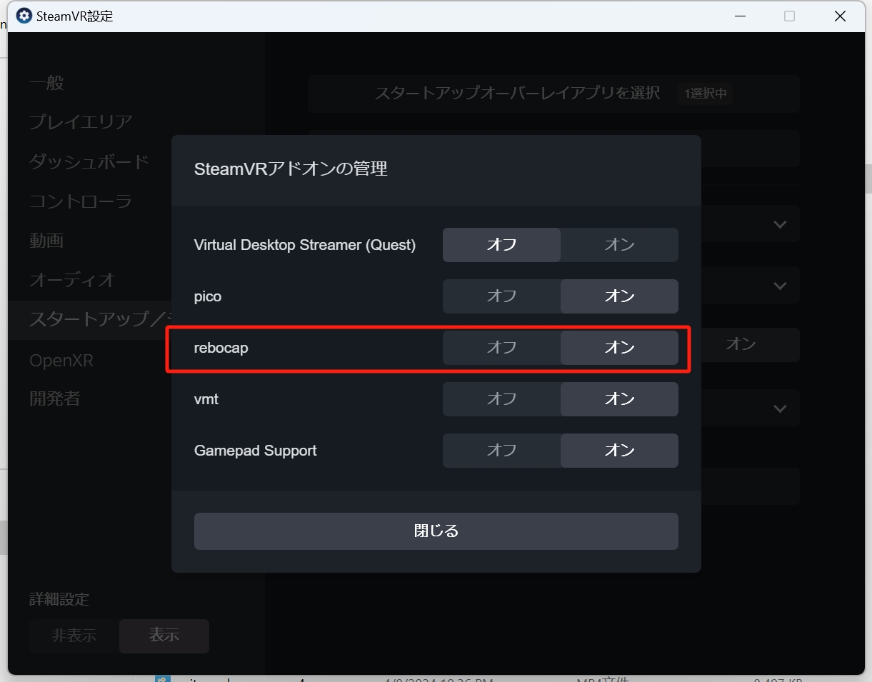Select the rebocap addon label
The height and width of the screenshot is (682, 872).
click(x=221, y=348)
